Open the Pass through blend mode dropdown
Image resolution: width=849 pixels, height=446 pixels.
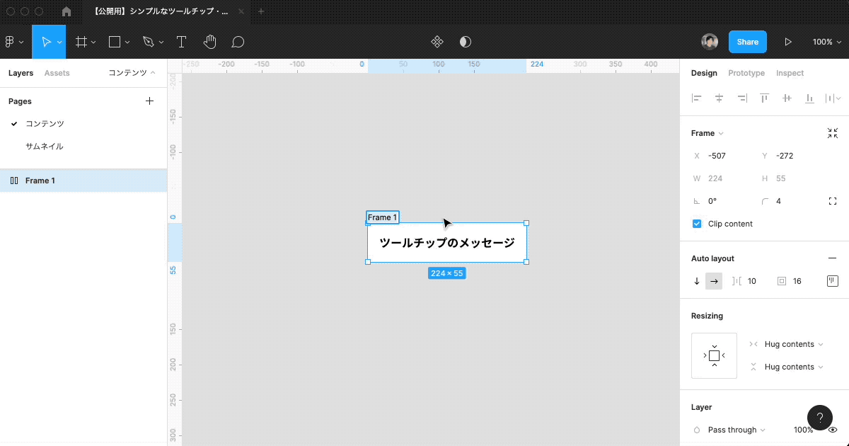(734, 430)
